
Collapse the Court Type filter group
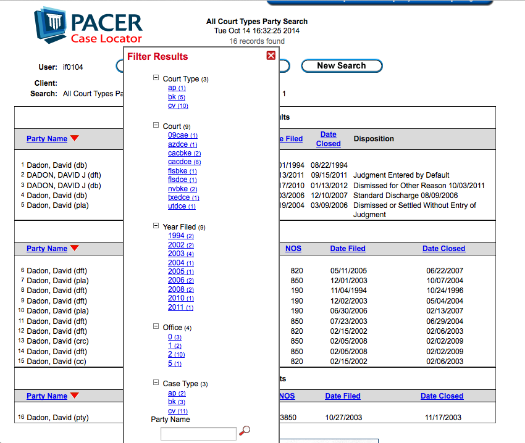point(156,78)
